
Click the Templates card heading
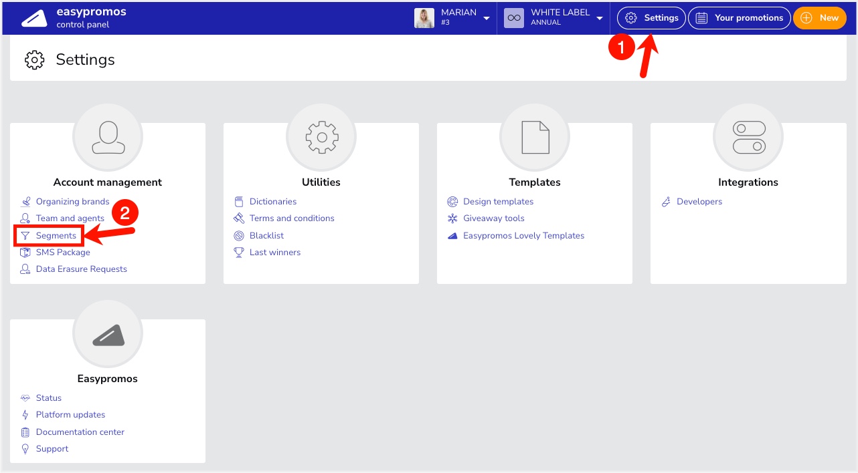click(535, 182)
